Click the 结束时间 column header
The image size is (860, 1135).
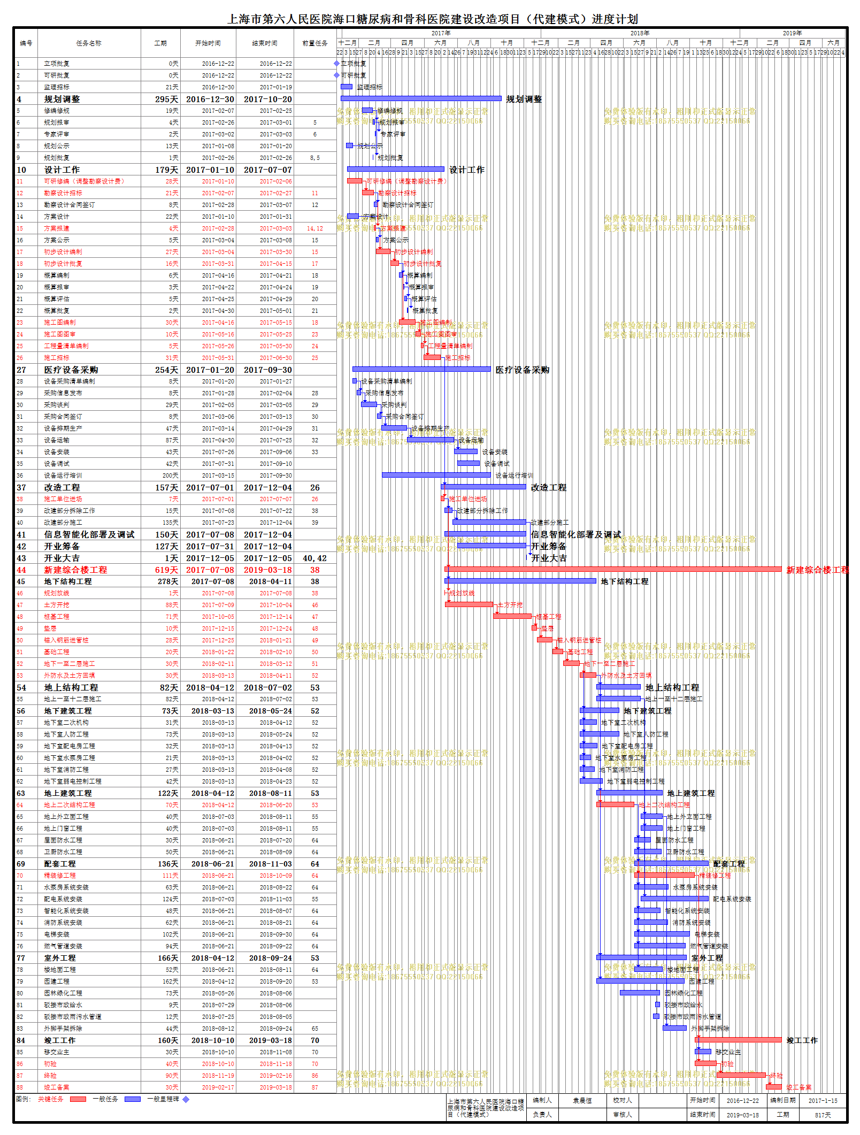[x=265, y=43]
